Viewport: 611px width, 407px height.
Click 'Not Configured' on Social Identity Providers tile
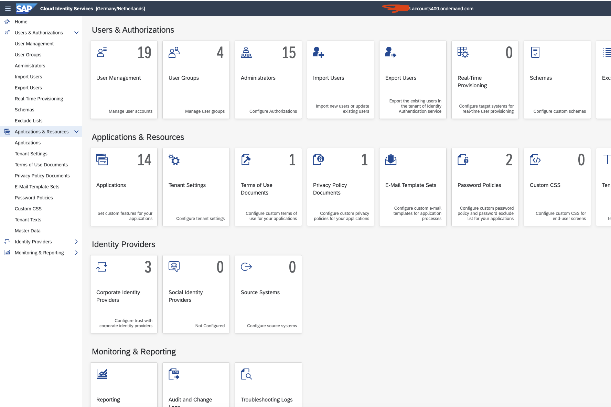coord(210,326)
